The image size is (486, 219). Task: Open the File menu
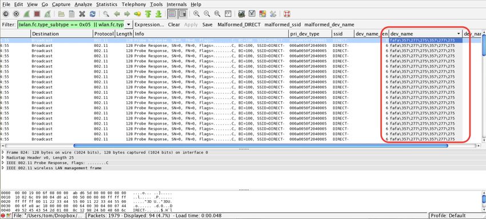click(x=6, y=5)
